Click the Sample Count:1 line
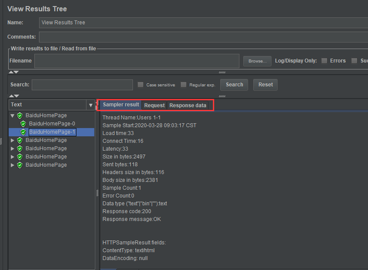The width and height of the screenshot is (368, 270). [122, 188]
